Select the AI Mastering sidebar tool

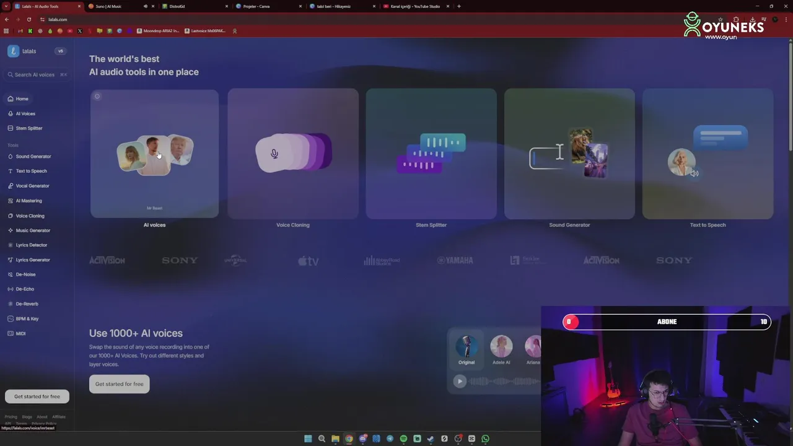tap(25, 201)
